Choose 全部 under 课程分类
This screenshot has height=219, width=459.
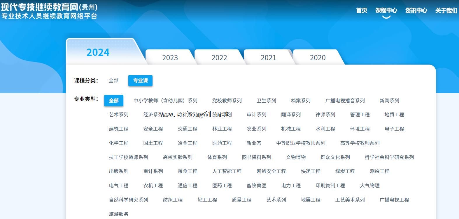(113, 81)
